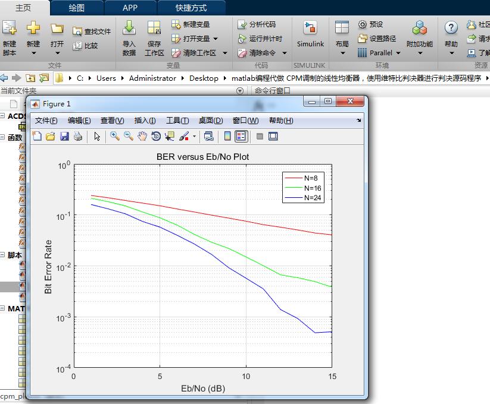Click Set Path (设置路径)

[377, 39]
